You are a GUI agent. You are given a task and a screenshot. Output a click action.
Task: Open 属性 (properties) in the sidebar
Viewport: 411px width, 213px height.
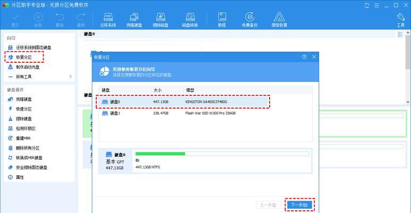(x=16, y=177)
